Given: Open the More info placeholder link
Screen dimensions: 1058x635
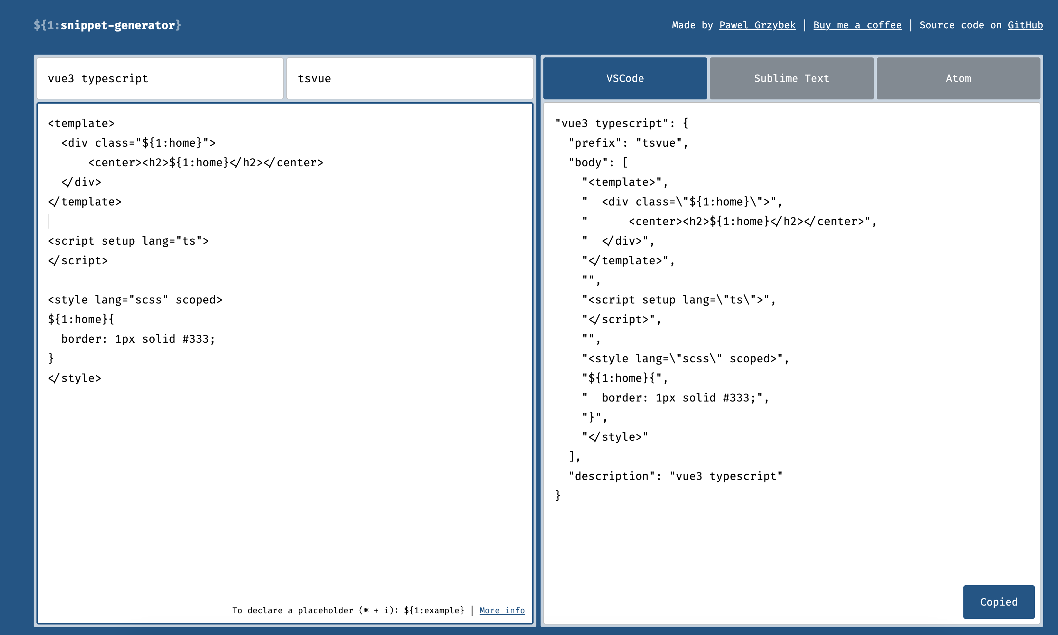Looking at the screenshot, I should tap(502, 610).
